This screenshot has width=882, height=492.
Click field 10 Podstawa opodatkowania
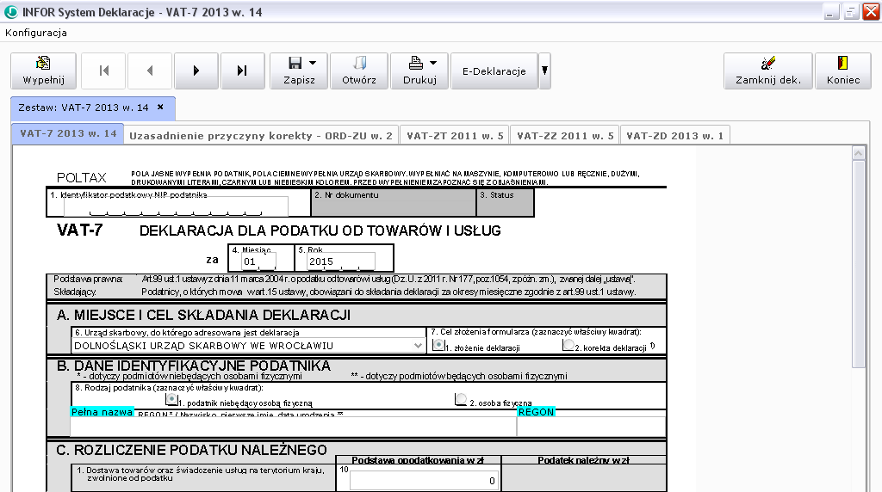[424, 481]
